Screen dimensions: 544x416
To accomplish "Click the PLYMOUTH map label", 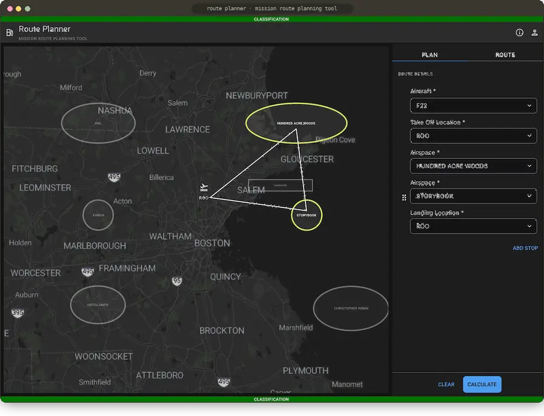I will tap(305, 371).
